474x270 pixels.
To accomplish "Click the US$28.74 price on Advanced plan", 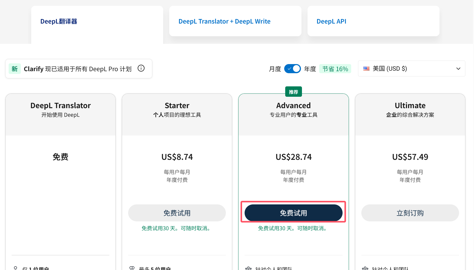I will coord(293,157).
